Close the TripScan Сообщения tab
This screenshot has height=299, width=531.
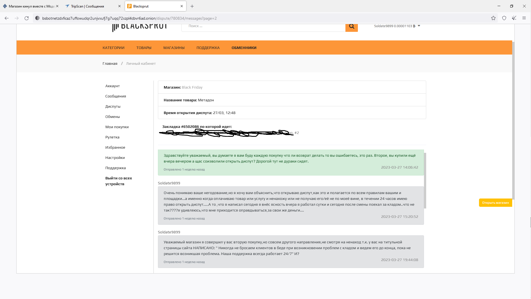pos(119,6)
